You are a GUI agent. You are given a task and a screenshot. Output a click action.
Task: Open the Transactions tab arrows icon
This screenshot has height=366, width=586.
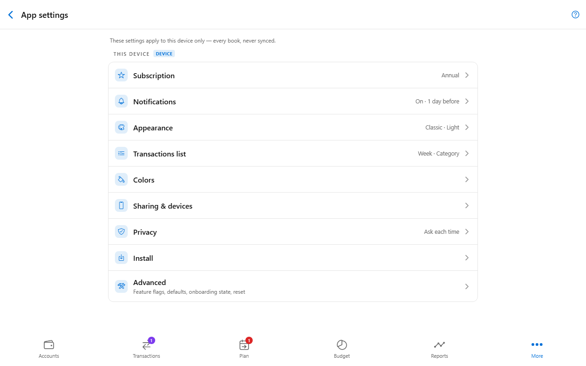pos(146,345)
